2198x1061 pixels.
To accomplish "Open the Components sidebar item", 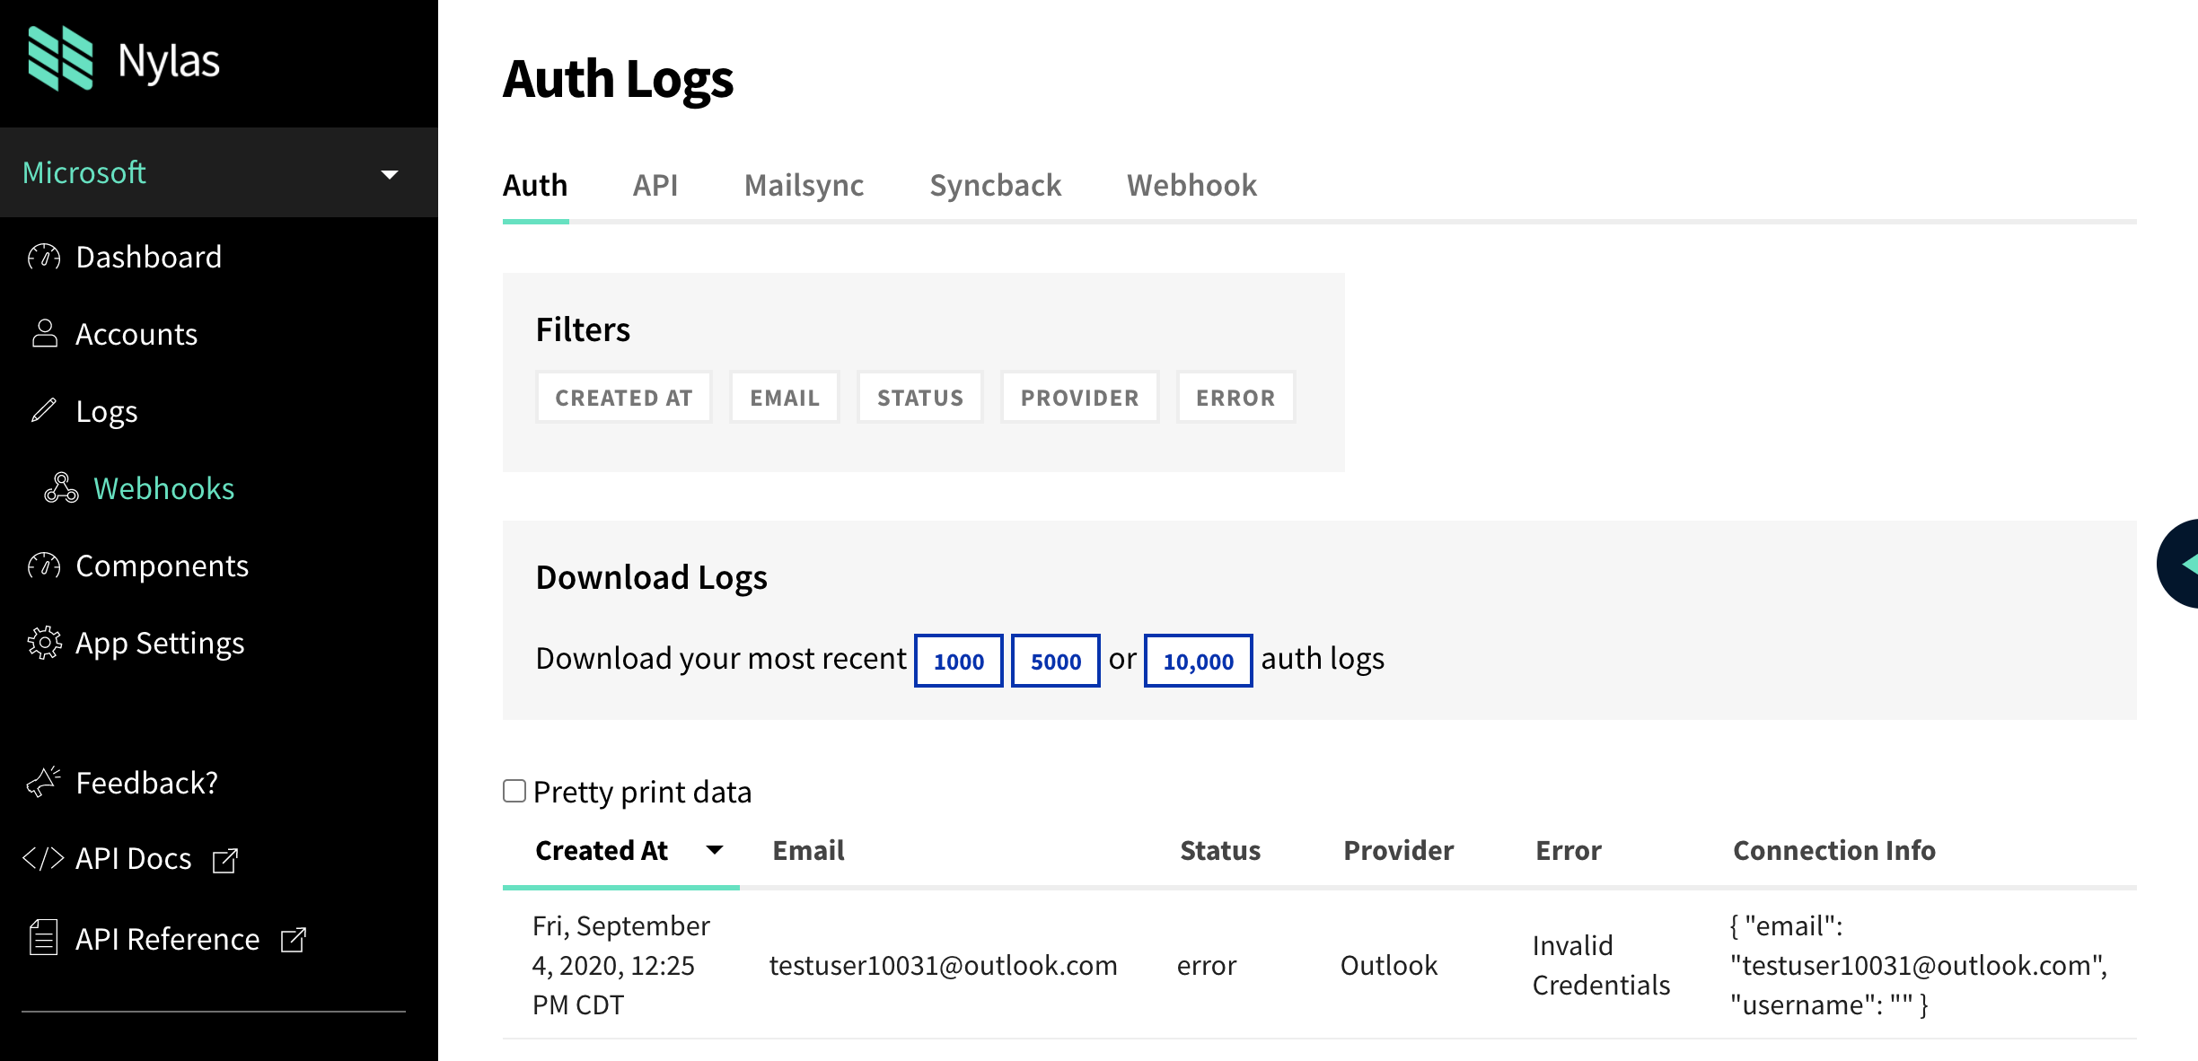I will [162, 566].
